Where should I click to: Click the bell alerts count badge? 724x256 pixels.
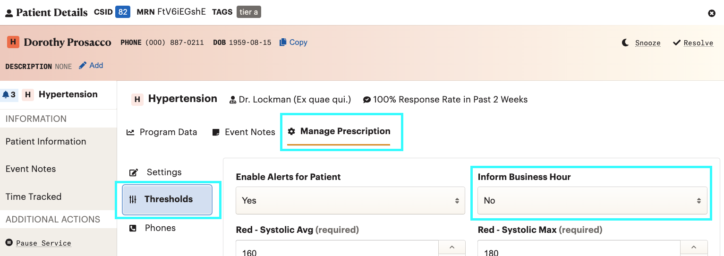[x=9, y=94]
